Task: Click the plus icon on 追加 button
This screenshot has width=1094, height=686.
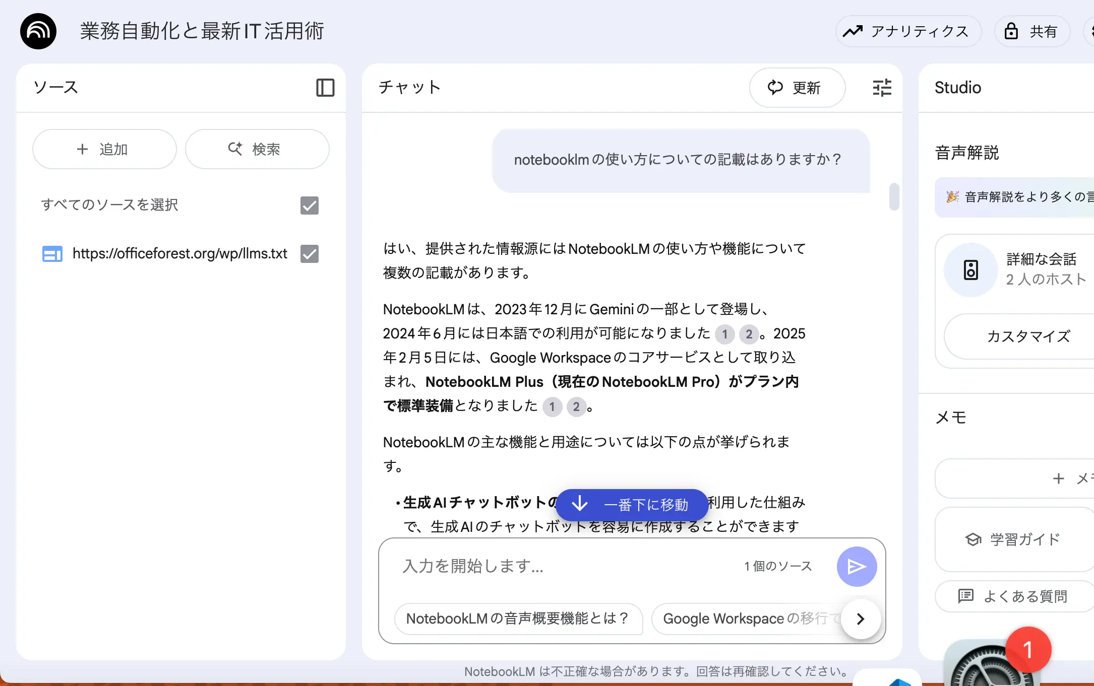Action: tap(82, 149)
